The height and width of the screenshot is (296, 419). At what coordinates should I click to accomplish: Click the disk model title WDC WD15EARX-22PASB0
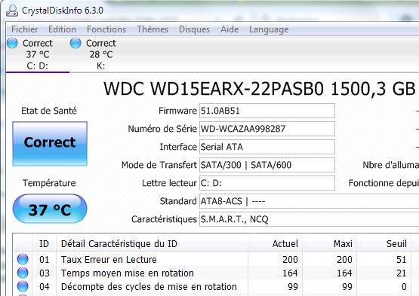tap(214, 89)
